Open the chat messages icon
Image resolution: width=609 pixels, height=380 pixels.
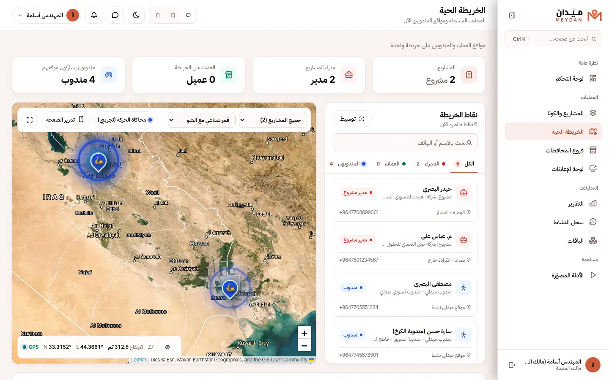pyautogui.click(x=115, y=15)
